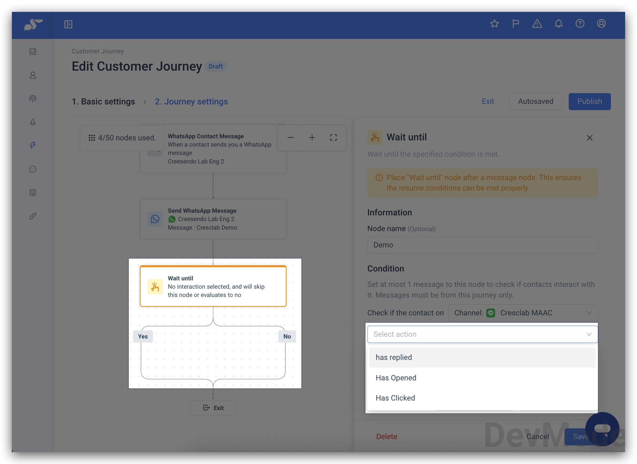637x464 pixels.
Task: Select the WhatsApp Contact Message trigger node
Action: (213, 149)
